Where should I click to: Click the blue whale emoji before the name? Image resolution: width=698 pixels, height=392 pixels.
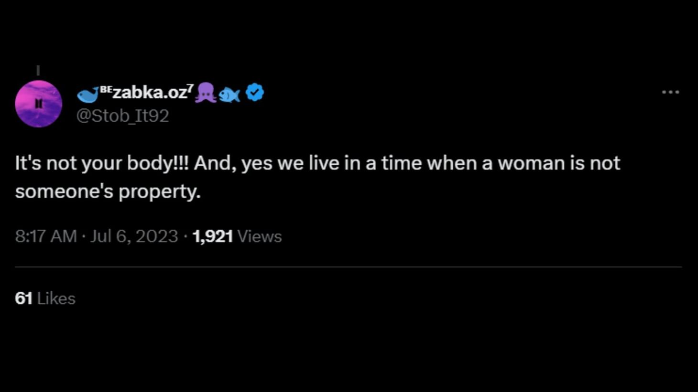click(87, 95)
